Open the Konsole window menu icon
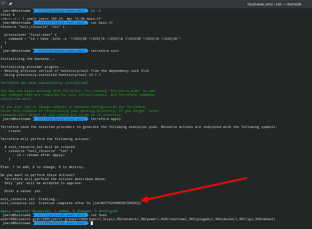Image resolution: width=312 pixels, height=229 pixels. (4, 4)
